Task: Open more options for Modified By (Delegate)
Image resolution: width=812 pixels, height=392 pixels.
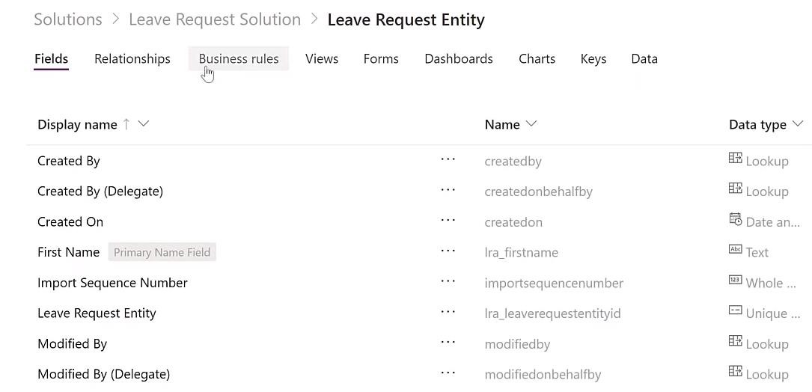Action: point(448,373)
